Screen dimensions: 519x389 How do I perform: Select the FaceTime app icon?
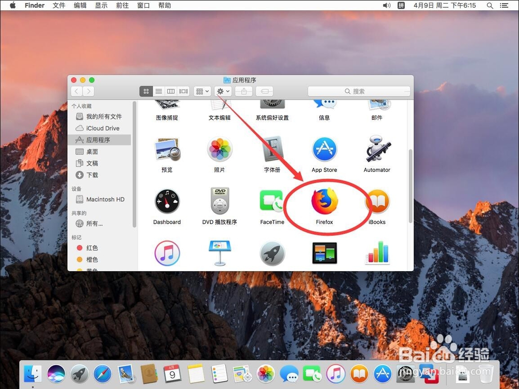click(272, 201)
